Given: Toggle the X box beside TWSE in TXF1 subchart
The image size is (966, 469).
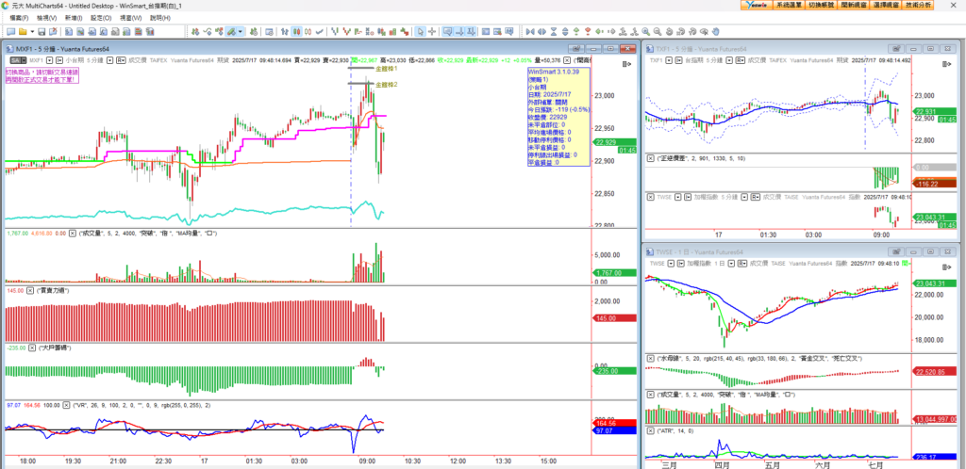Looking at the screenshot, I should coord(651,197).
